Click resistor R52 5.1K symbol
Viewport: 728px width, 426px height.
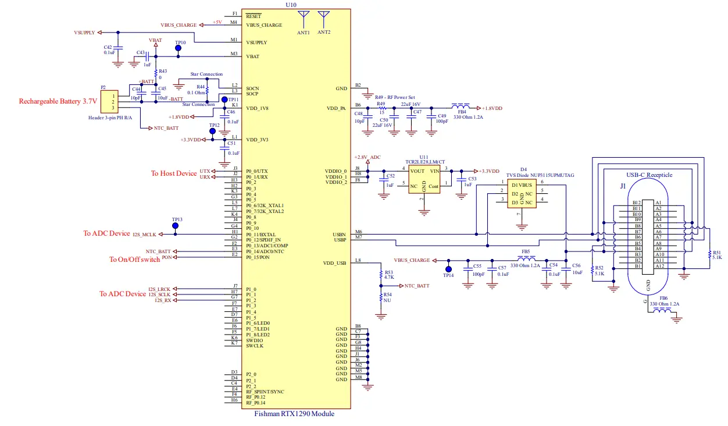point(592,270)
